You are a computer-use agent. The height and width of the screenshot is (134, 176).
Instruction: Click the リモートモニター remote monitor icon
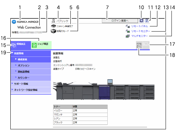click(128, 31)
